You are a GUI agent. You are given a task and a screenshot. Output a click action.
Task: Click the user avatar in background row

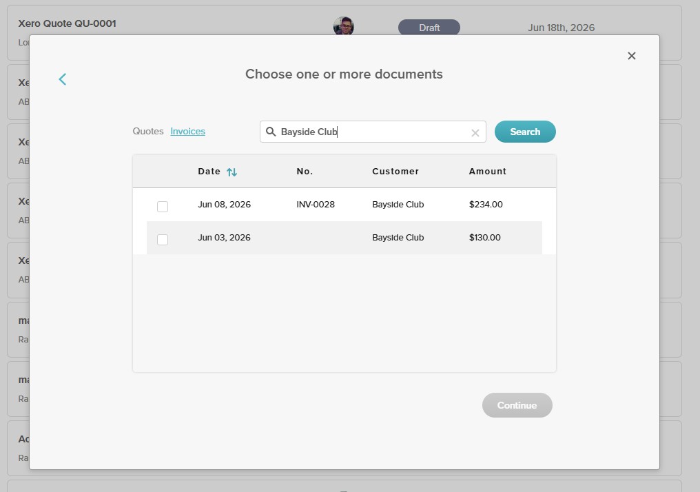[344, 26]
